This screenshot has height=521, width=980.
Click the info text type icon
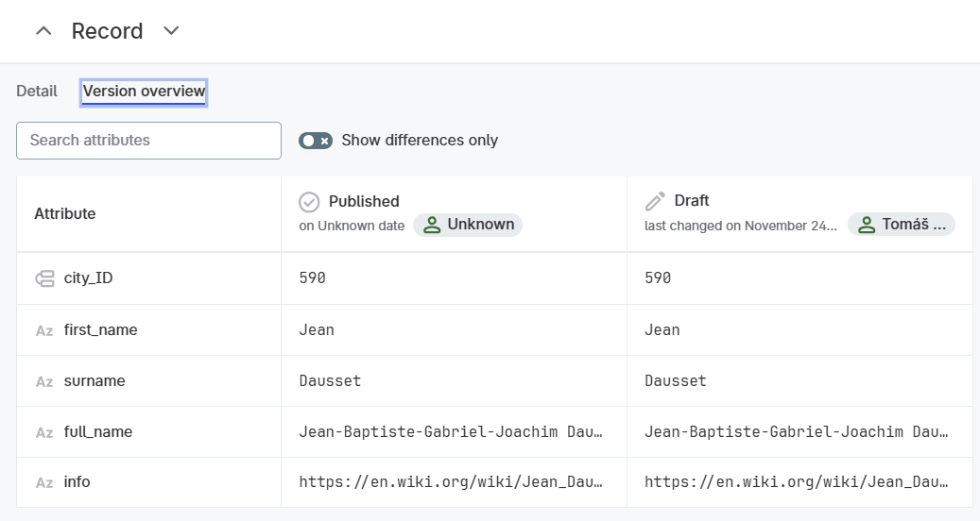coord(44,482)
